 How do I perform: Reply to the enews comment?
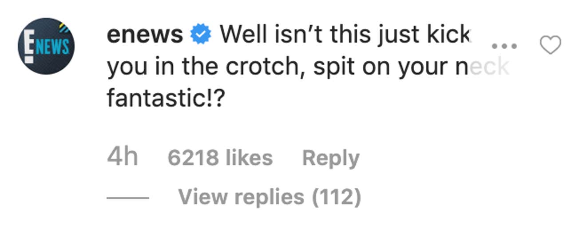click(x=331, y=158)
